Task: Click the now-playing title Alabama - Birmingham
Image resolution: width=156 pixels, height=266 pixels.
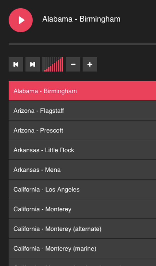Action: pyautogui.click(x=81, y=19)
